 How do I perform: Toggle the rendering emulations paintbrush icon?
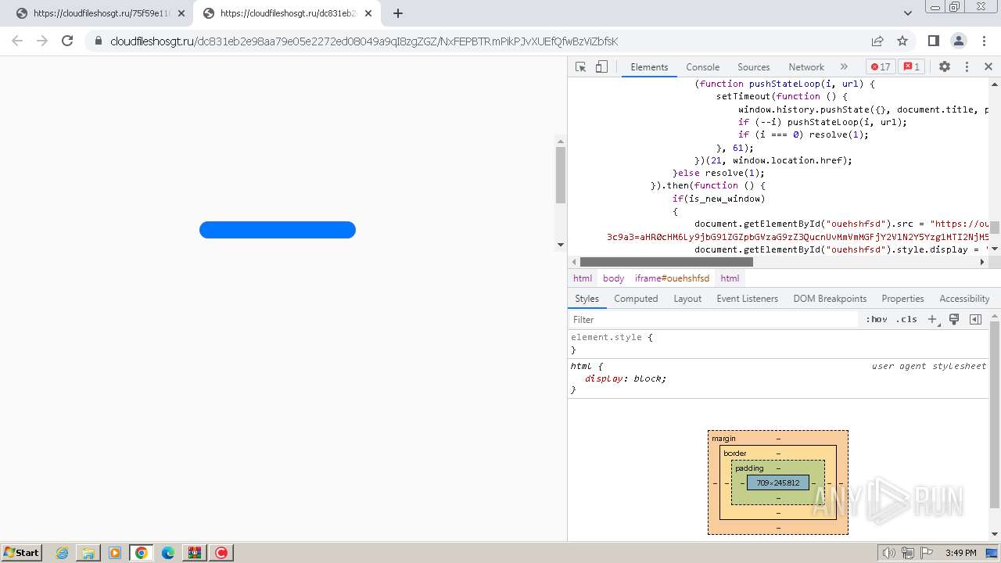[x=954, y=320]
